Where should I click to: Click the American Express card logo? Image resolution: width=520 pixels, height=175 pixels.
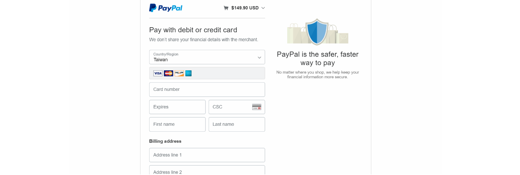pyautogui.click(x=189, y=73)
